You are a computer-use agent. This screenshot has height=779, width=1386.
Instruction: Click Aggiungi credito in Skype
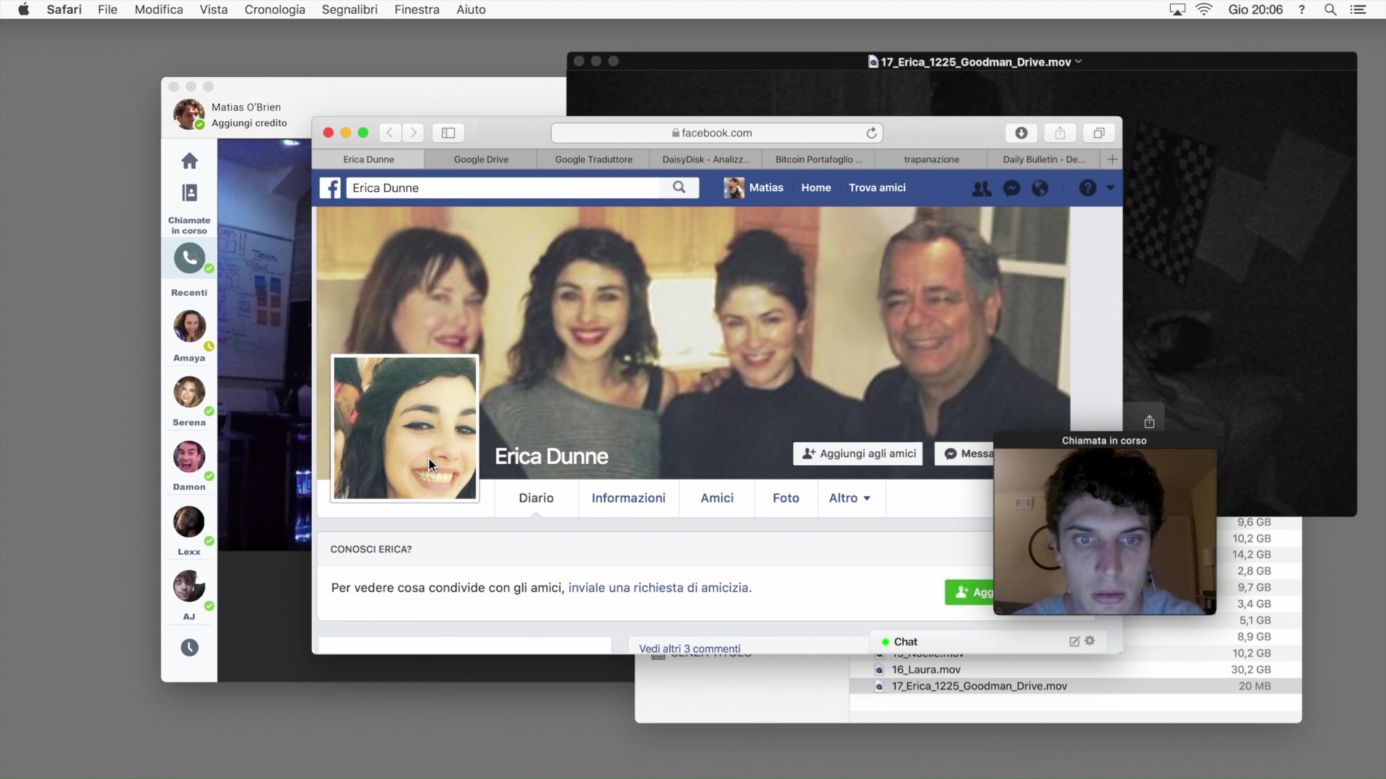point(249,123)
